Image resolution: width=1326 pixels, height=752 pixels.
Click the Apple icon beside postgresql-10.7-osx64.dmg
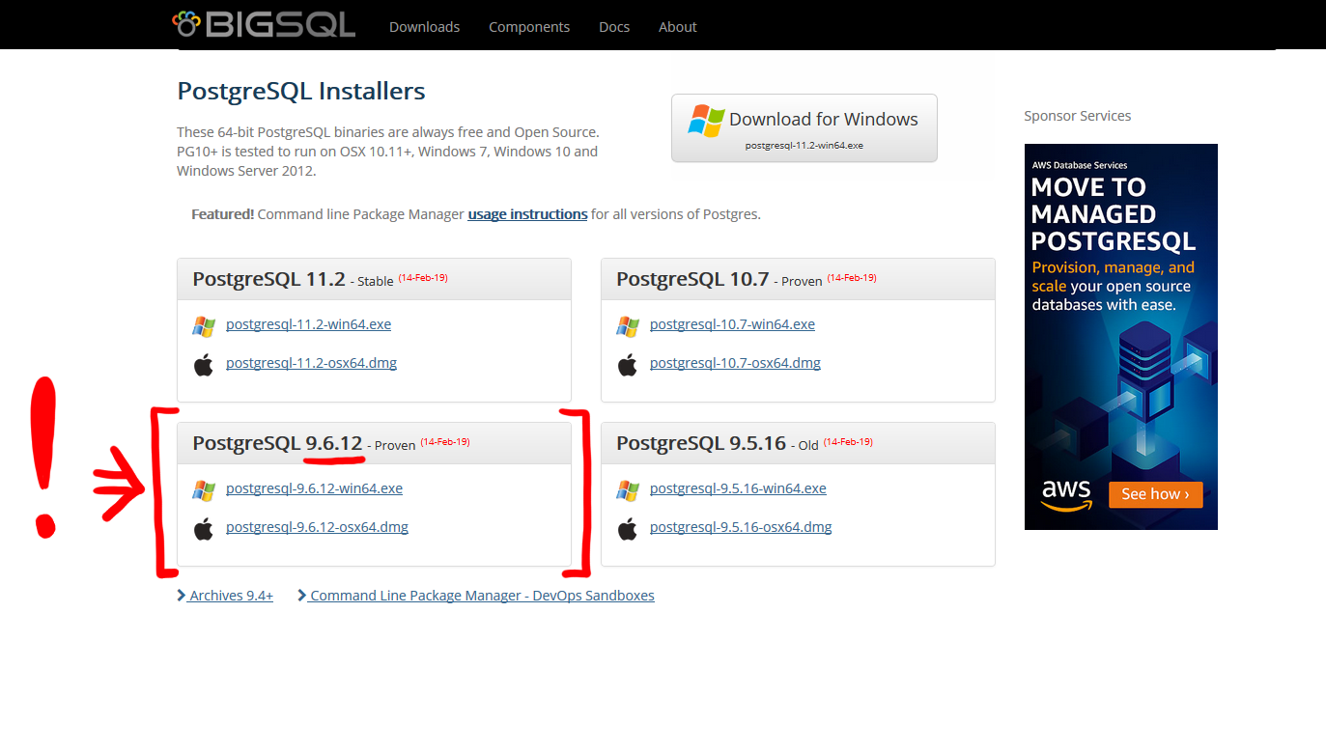628,365
